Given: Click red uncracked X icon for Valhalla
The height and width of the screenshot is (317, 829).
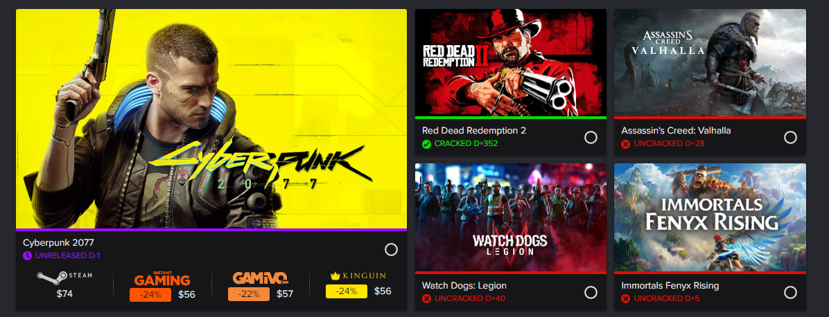Looking at the screenshot, I should tap(626, 144).
